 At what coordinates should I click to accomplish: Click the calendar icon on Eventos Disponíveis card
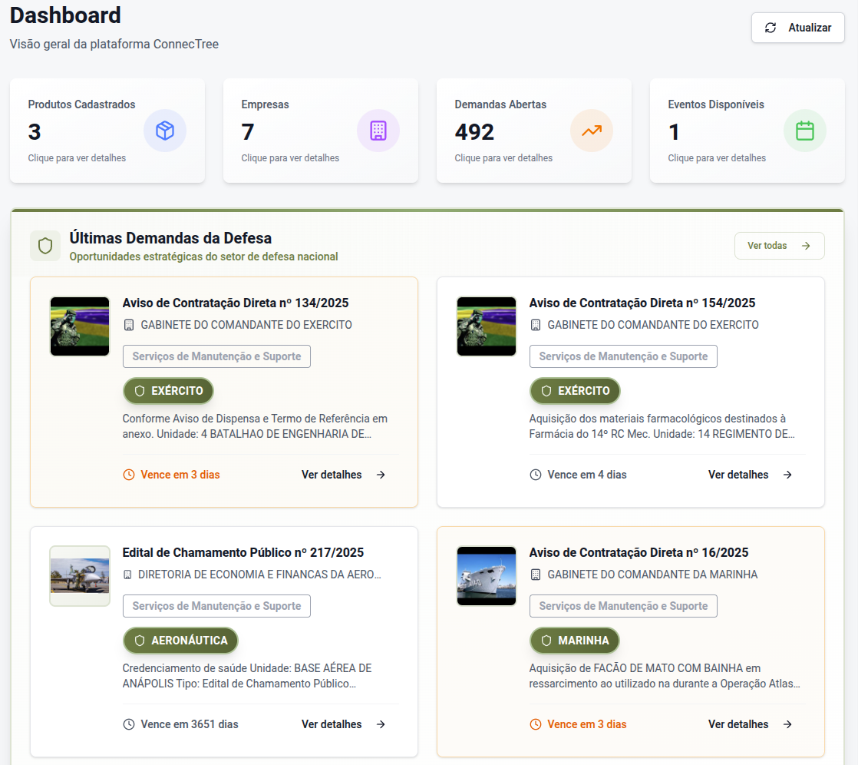point(805,131)
